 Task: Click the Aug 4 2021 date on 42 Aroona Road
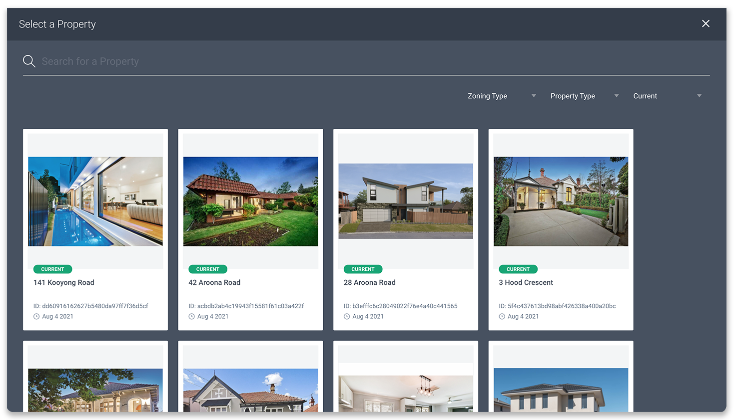213,317
